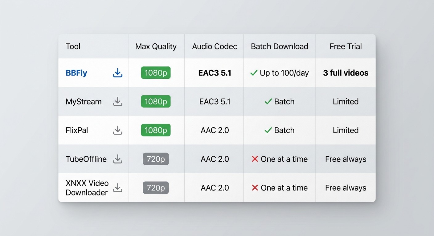Viewport: 434px width, 236px height.
Task: Click the AAC 2.0 cell for TubeOffline
Action: point(215,159)
